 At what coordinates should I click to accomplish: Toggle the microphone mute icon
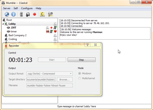(x=21, y=14)
